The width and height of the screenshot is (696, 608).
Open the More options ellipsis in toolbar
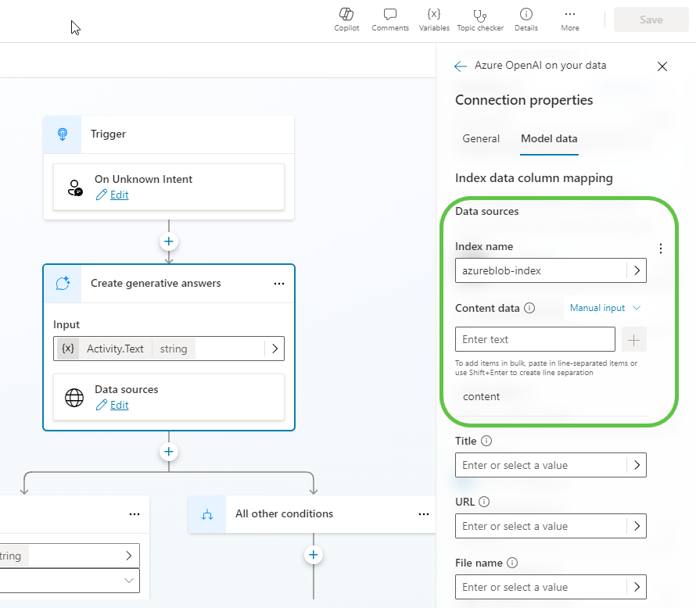(x=570, y=15)
